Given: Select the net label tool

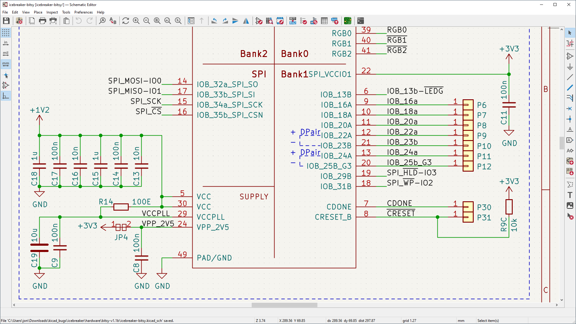Looking at the screenshot, I should click(x=570, y=130).
